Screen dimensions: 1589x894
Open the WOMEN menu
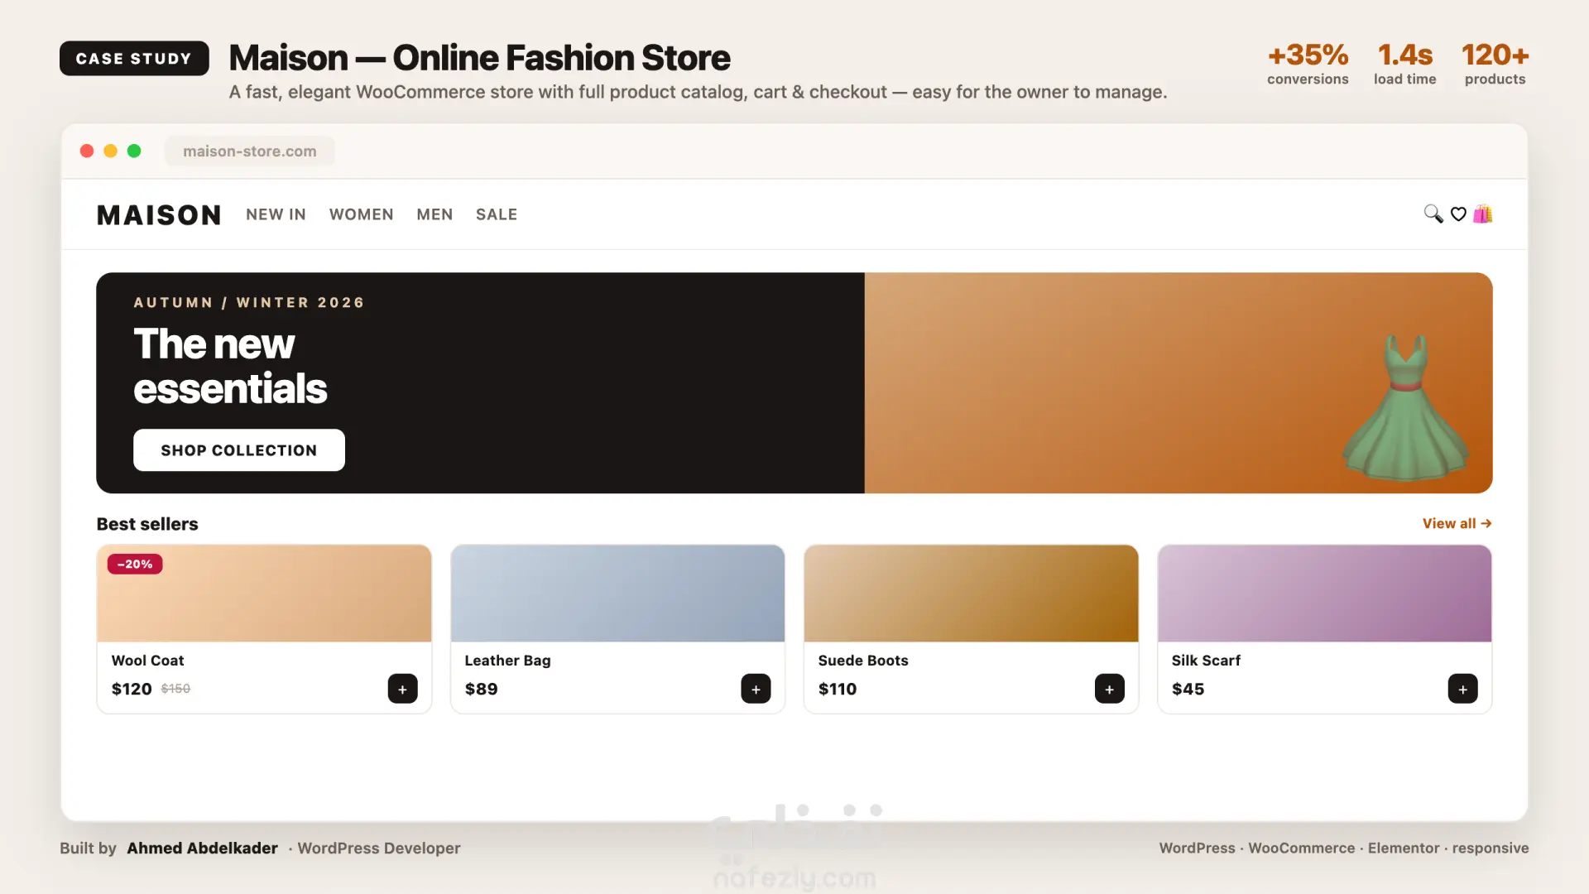pyautogui.click(x=361, y=214)
